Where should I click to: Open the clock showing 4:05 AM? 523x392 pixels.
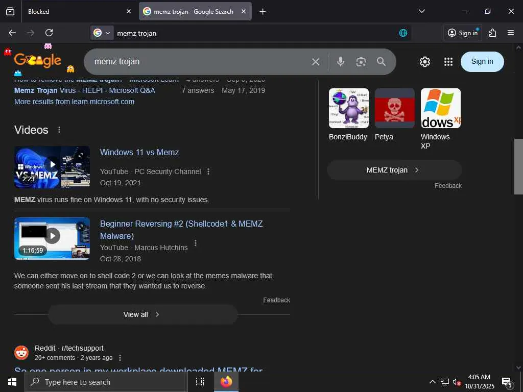(479, 382)
